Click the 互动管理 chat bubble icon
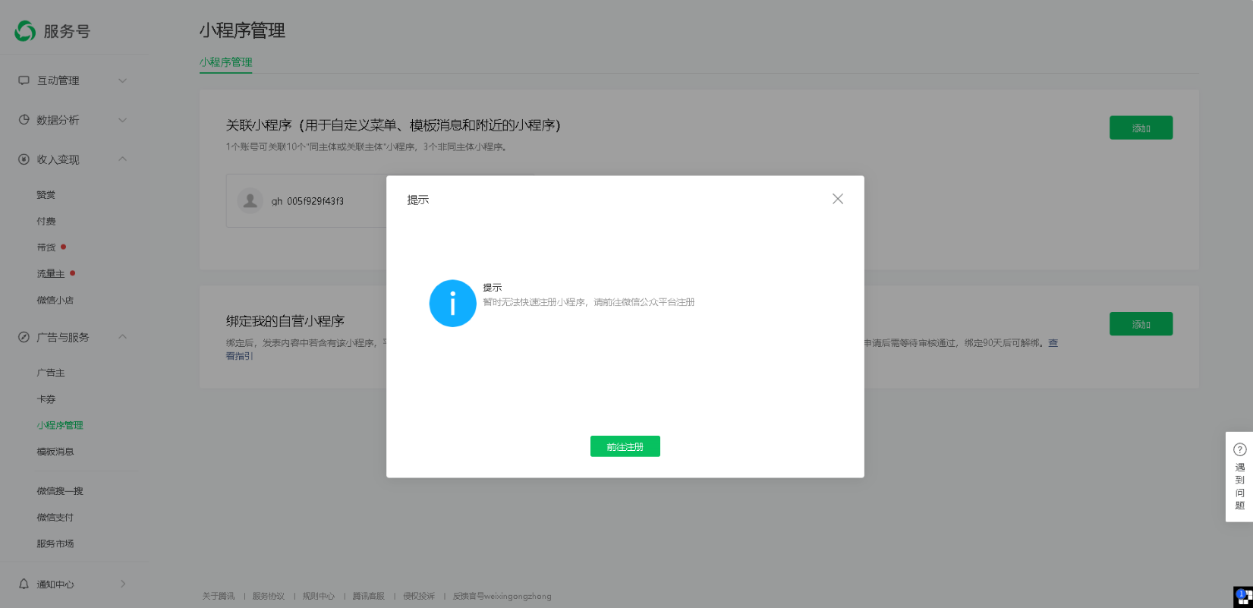This screenshot has height=608, width=1253. pos(24,80)
